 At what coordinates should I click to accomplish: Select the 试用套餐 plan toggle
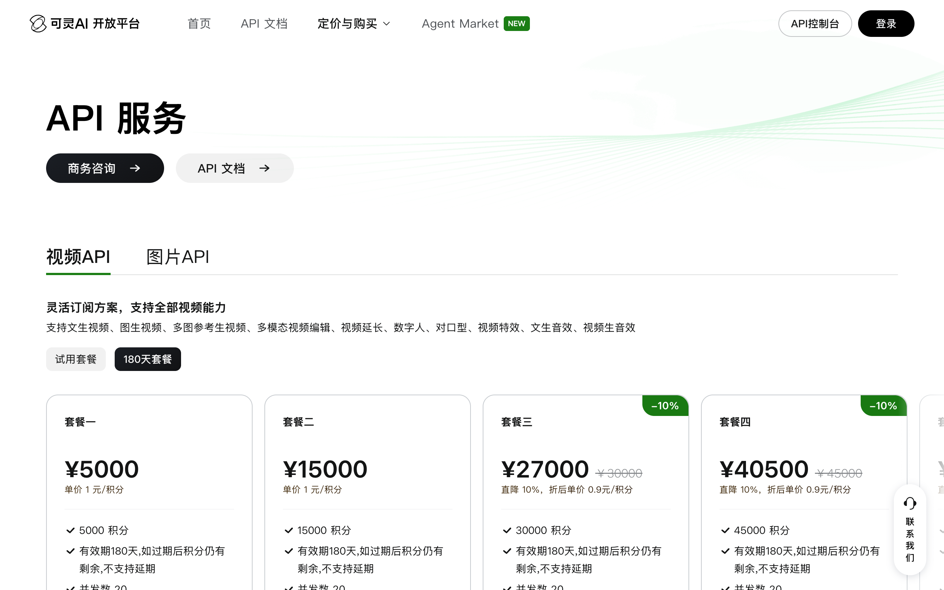click(76, 359)
